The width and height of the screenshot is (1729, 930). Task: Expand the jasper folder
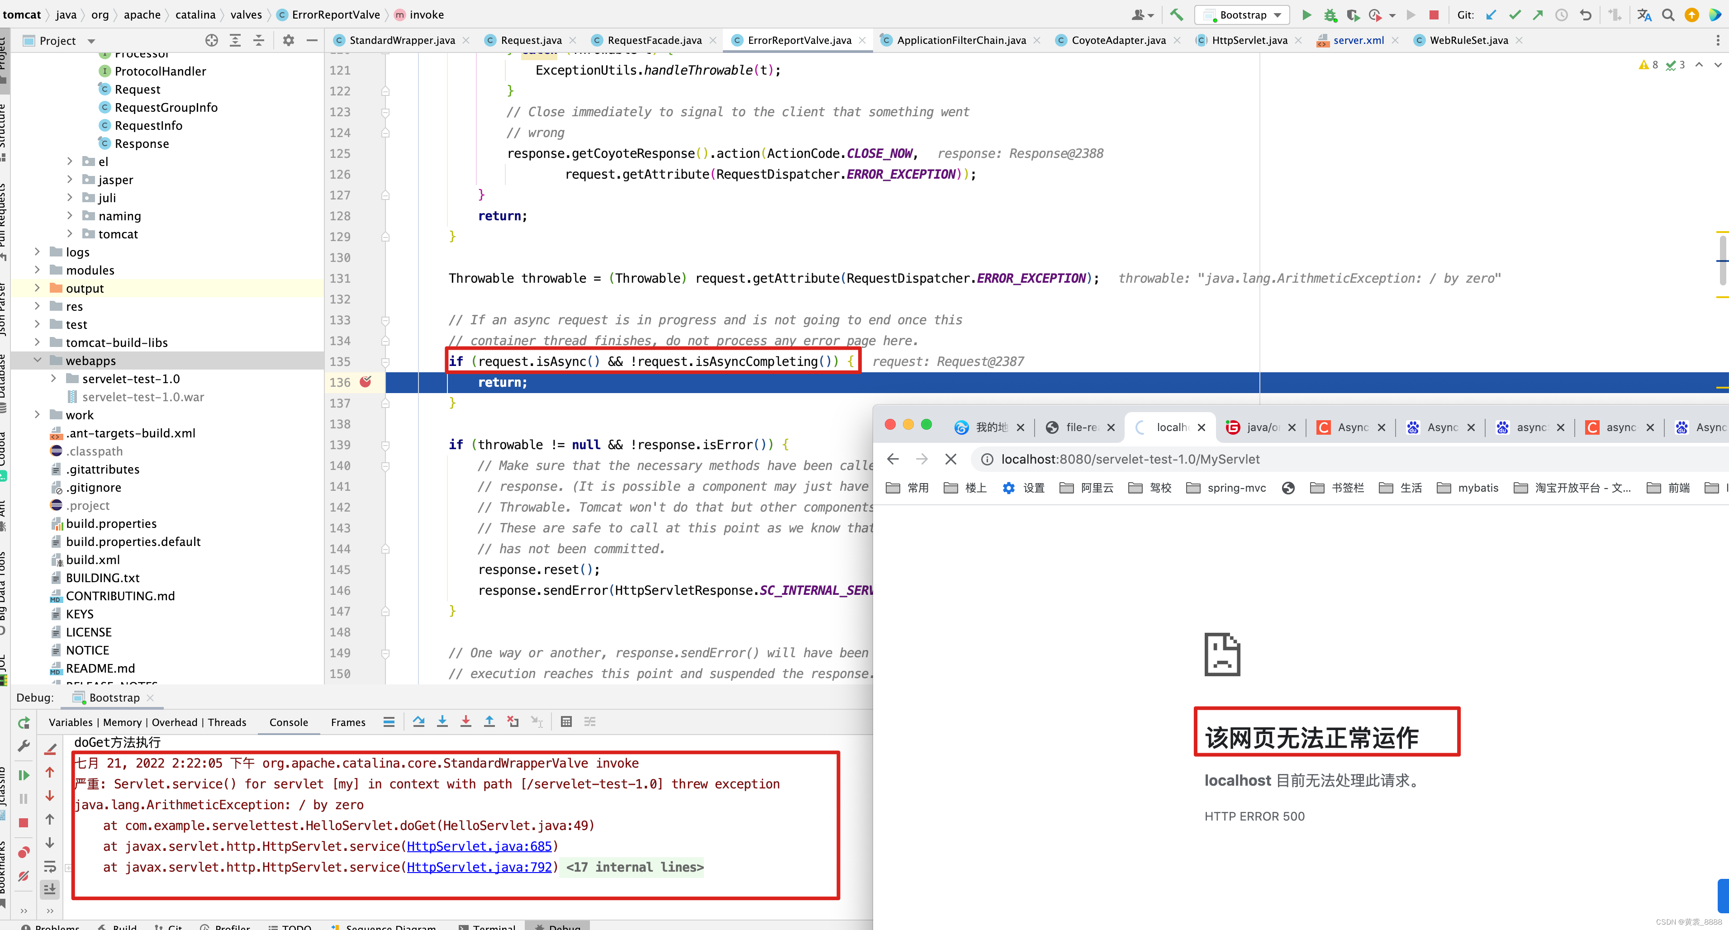70,179
